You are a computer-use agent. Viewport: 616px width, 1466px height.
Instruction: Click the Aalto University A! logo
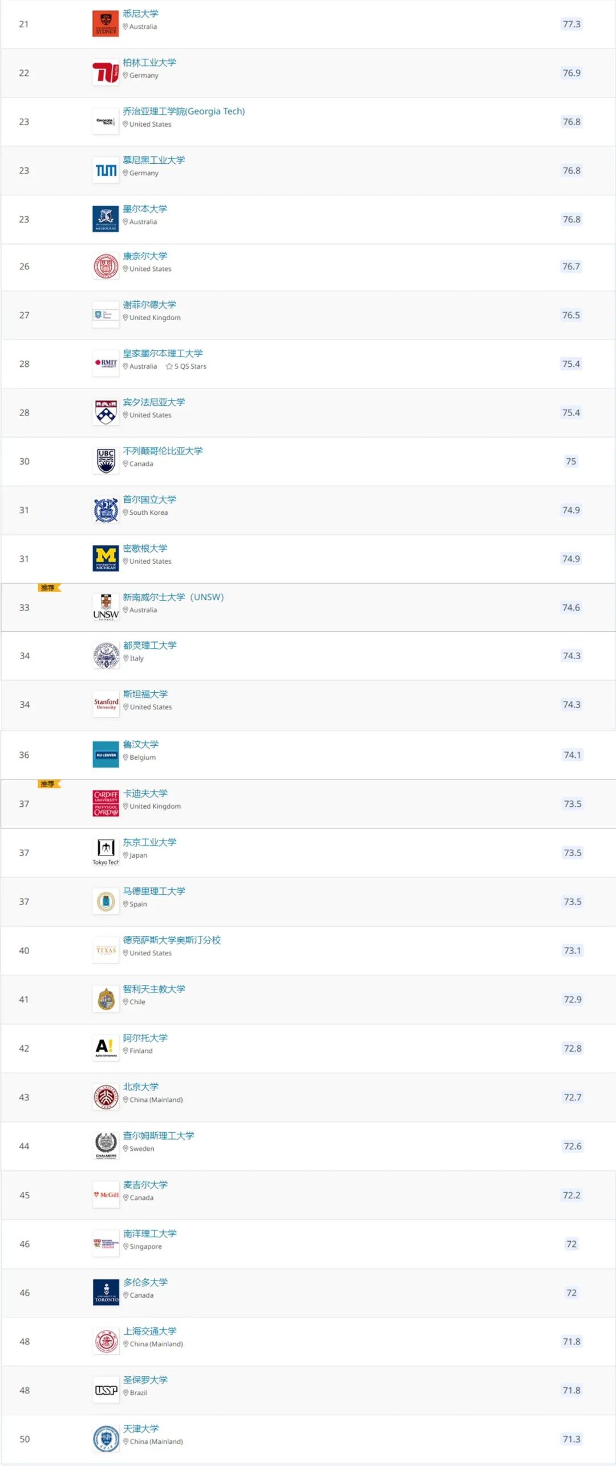tap(106, 1048)
